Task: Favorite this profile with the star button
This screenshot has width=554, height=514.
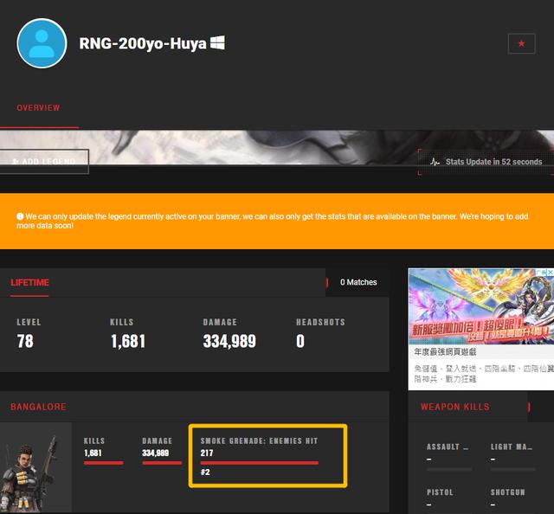Action: pyautogui.click(x=521, y=43)
